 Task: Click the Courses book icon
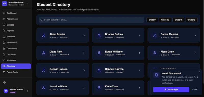(x=4, y=25)
